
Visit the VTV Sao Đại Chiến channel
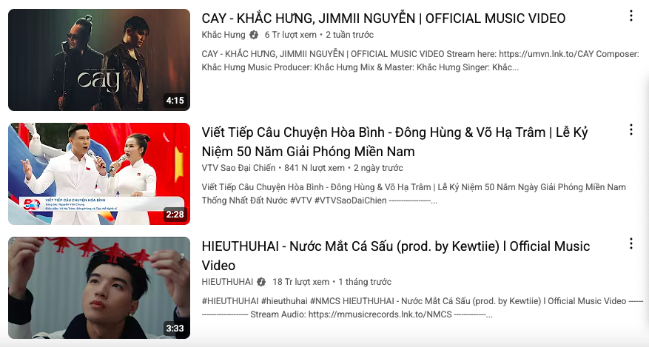[x=238, y=168]
